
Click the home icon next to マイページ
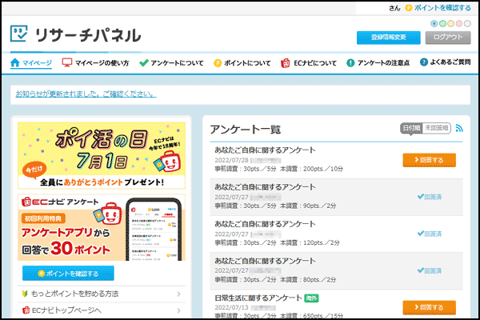click(x=14, y=62)
